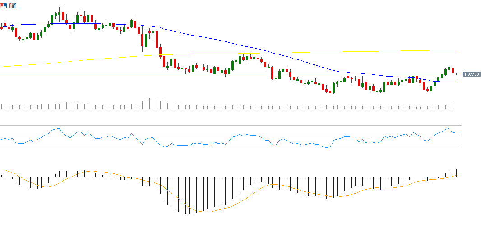Click the tallest volume bar
Viewport: 481px width, 227px height.
(x=149, y=103)
